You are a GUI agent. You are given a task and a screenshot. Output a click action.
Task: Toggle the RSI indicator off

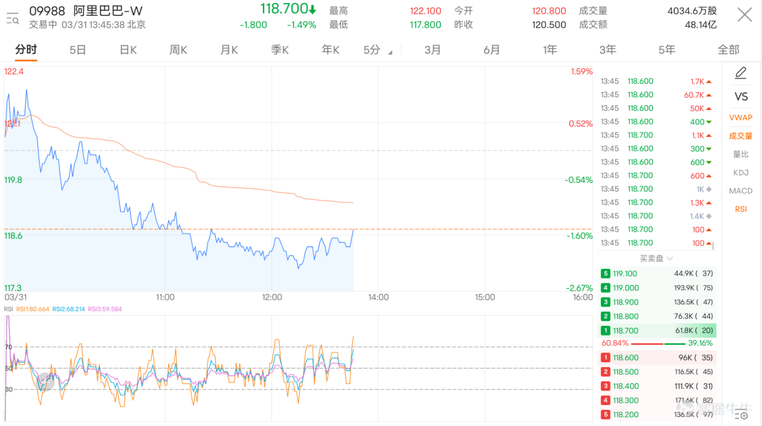coord(741,209)
